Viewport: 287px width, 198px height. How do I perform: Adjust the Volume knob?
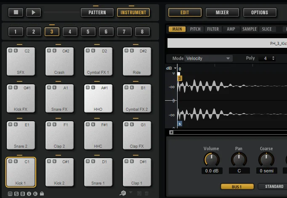[x=212, y=159]
